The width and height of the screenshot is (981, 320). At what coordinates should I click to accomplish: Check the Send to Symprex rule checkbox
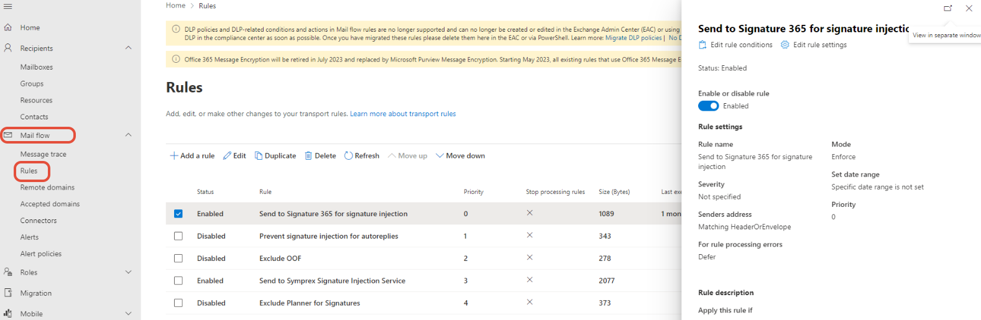click(x=178, y=281)
